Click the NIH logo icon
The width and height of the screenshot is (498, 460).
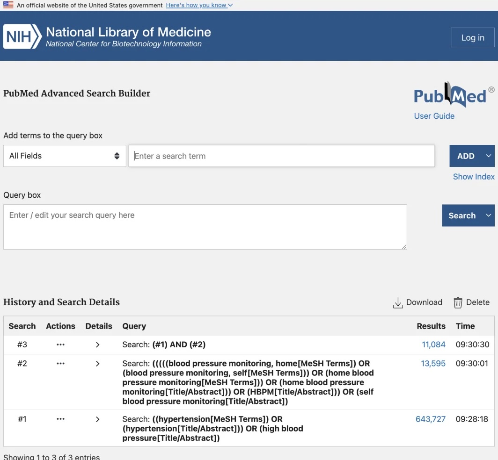22,36
